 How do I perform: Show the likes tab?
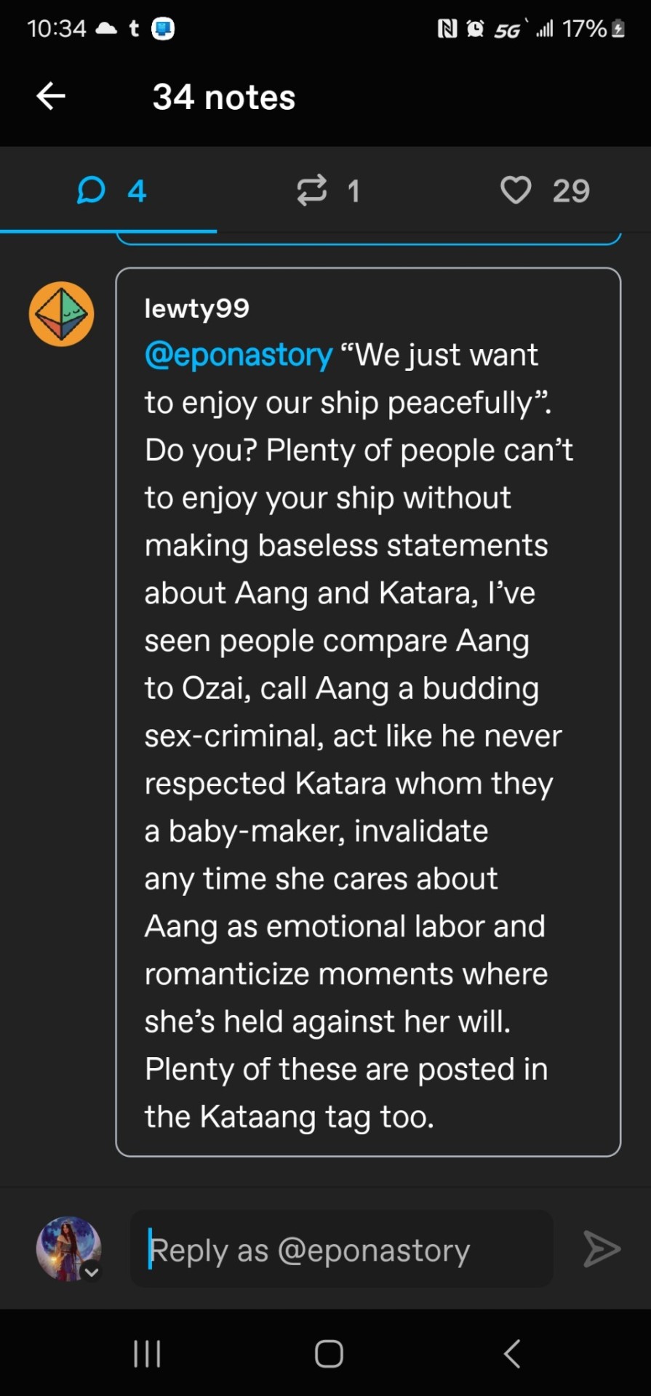tap(544, 191)
